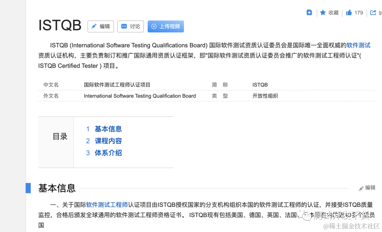This screenshot has height=232, width=382.
Task: Click the 上传视频 upload video button
Action: tap(166, 26)
